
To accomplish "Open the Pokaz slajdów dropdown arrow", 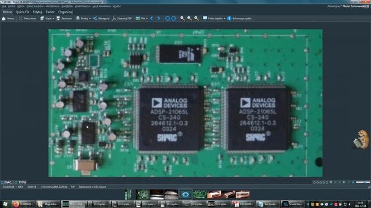I will click(x=224, y=18).
